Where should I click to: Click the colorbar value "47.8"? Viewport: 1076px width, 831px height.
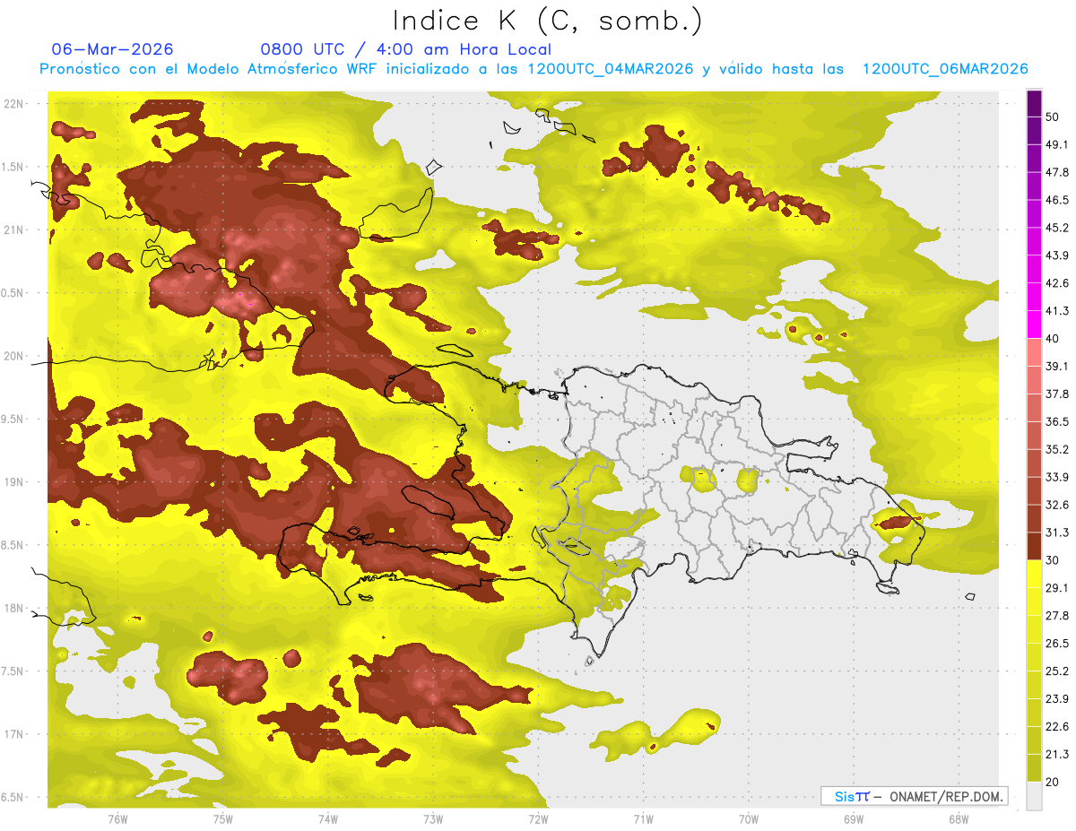coord(1056,172)
